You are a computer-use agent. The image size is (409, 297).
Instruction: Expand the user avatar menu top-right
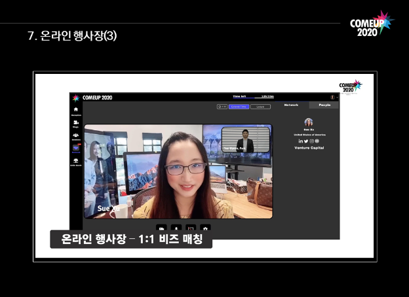pos(332,97)
